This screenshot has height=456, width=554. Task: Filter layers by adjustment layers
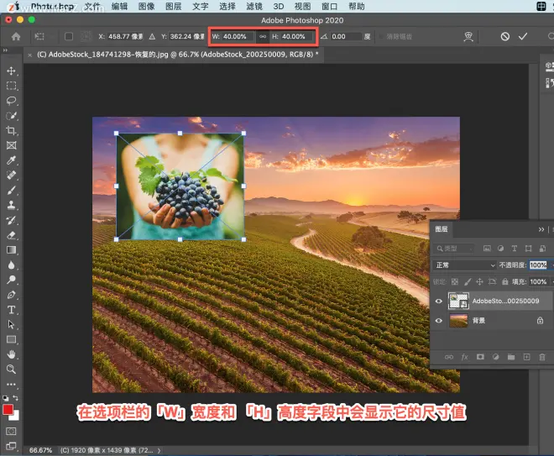coord(500,249)
